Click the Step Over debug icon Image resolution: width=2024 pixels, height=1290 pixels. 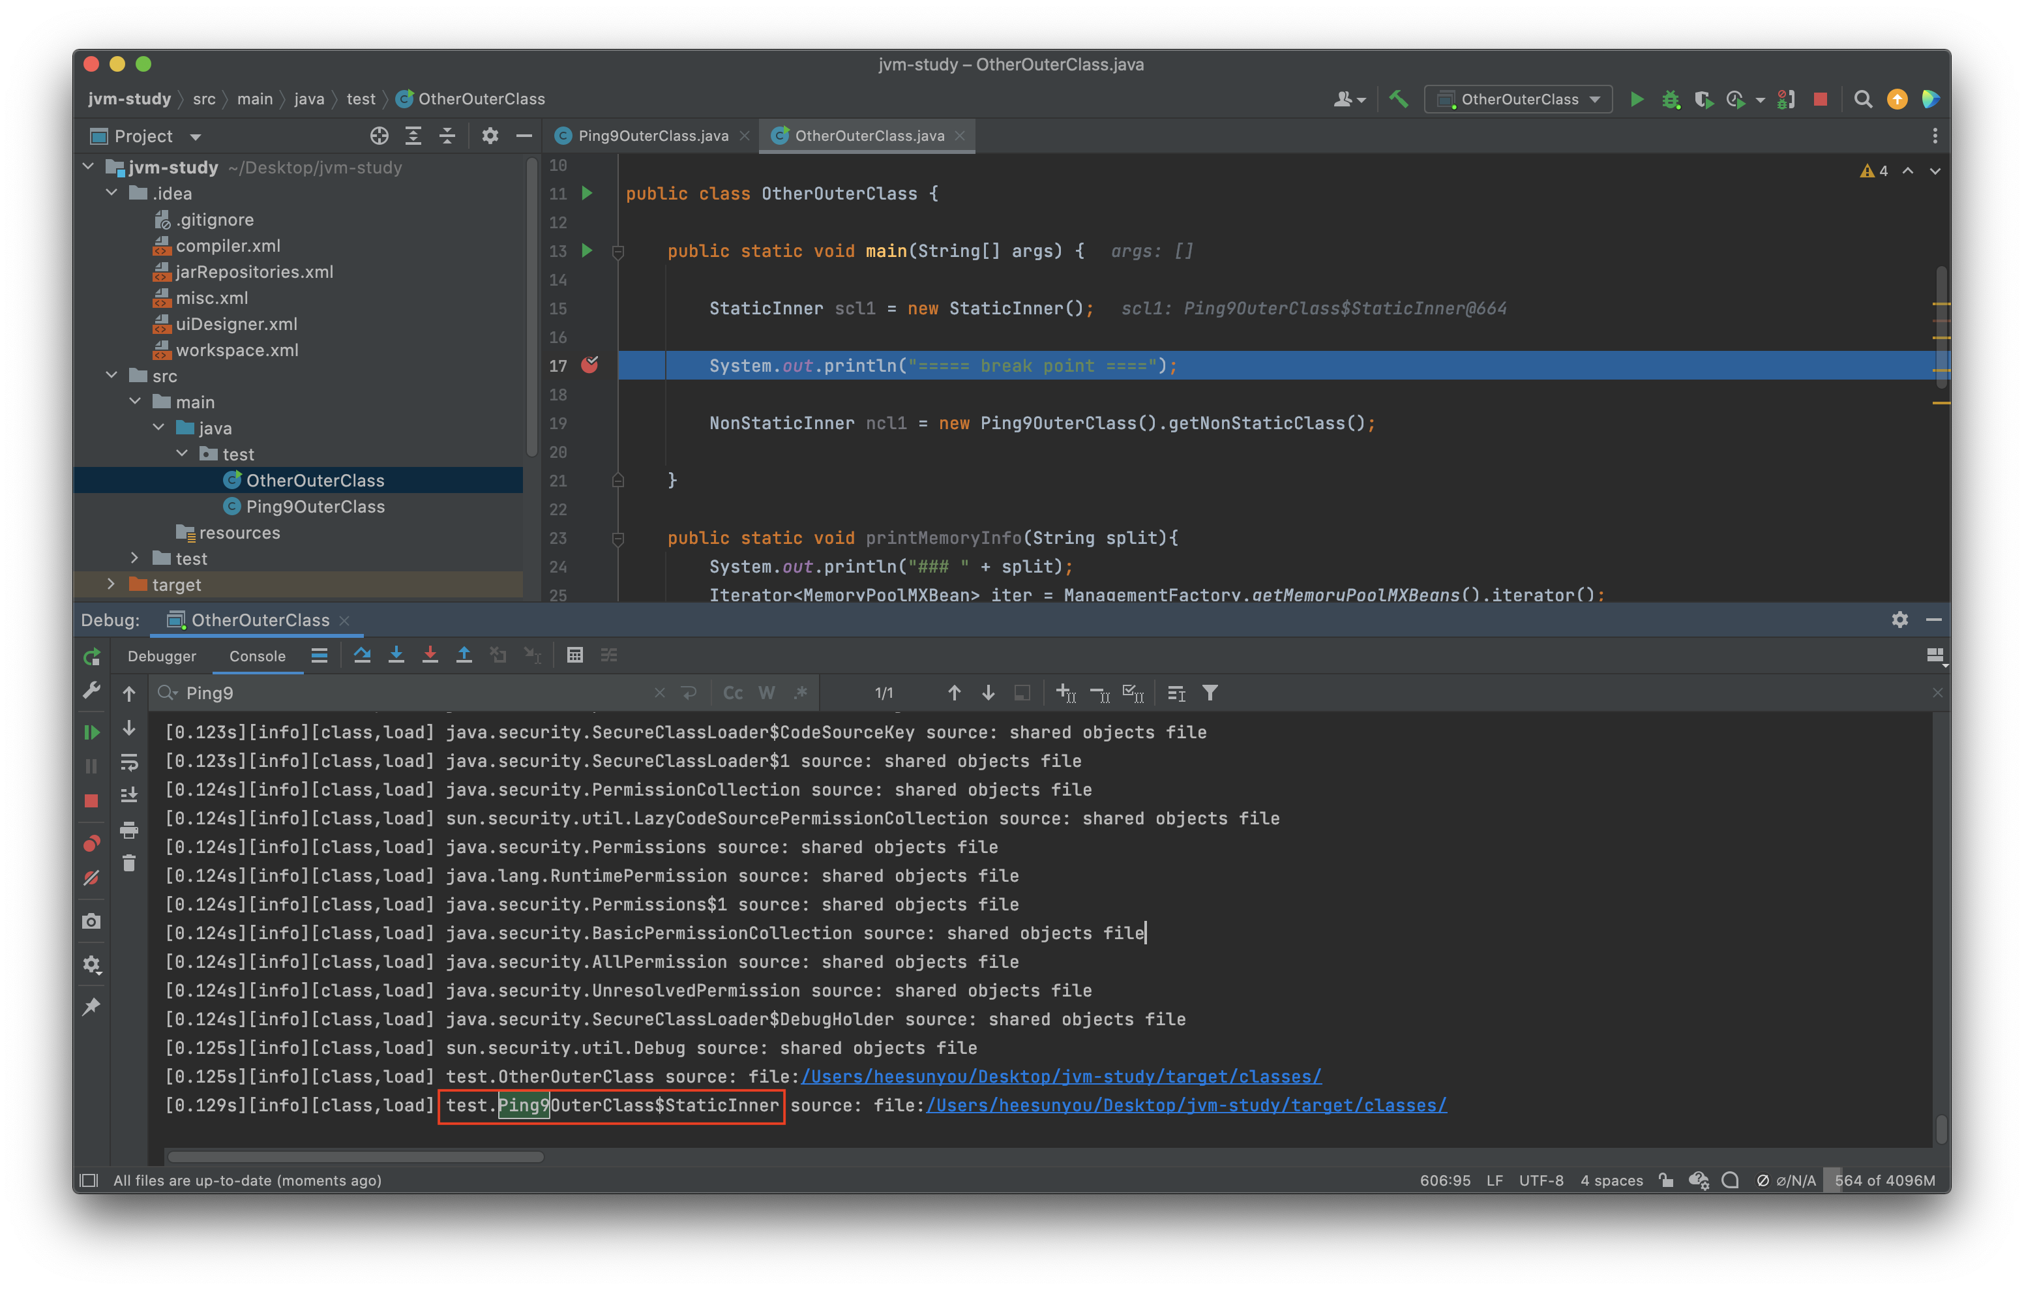click(363, 655)
